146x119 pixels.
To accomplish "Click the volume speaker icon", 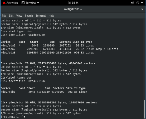I will pyautogui.click(x=132, y=3).
